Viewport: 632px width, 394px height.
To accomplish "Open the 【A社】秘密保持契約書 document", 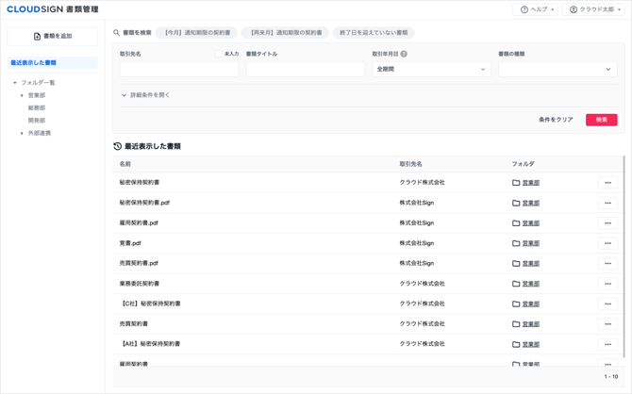I will pos(150,344).
